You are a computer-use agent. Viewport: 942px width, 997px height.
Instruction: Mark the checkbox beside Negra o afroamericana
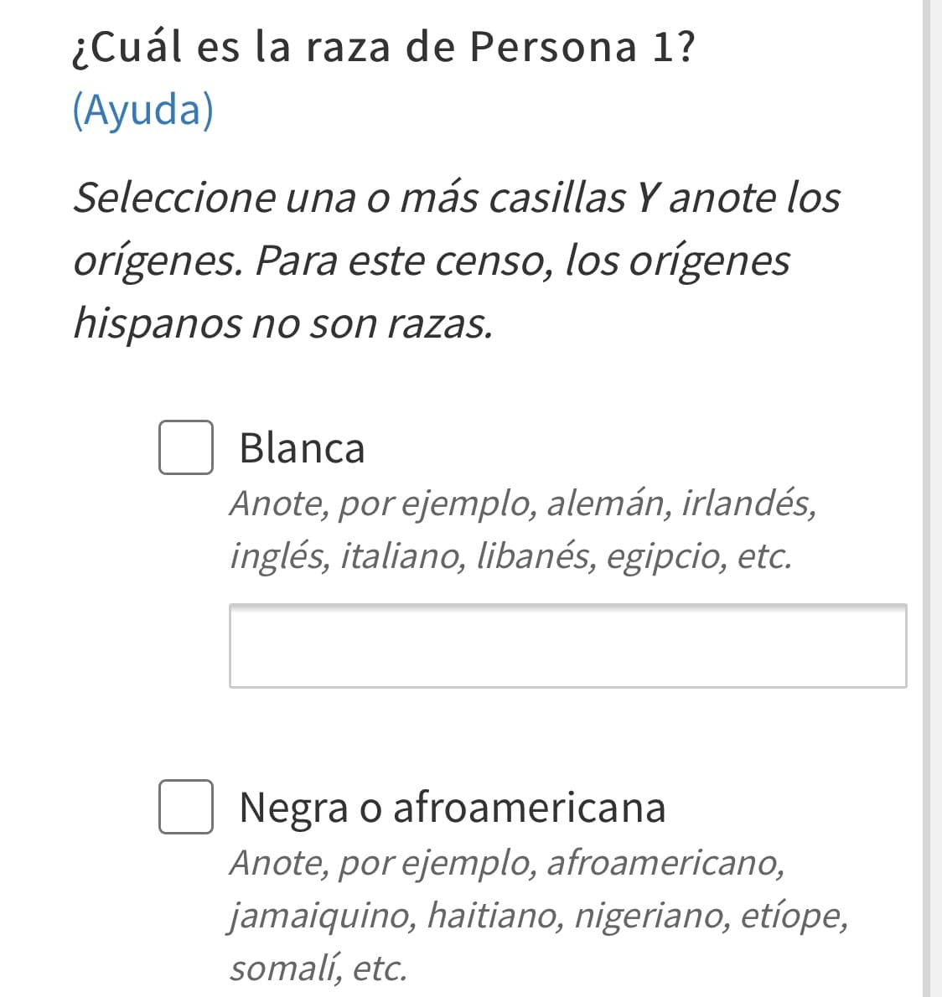coord(186,808)
